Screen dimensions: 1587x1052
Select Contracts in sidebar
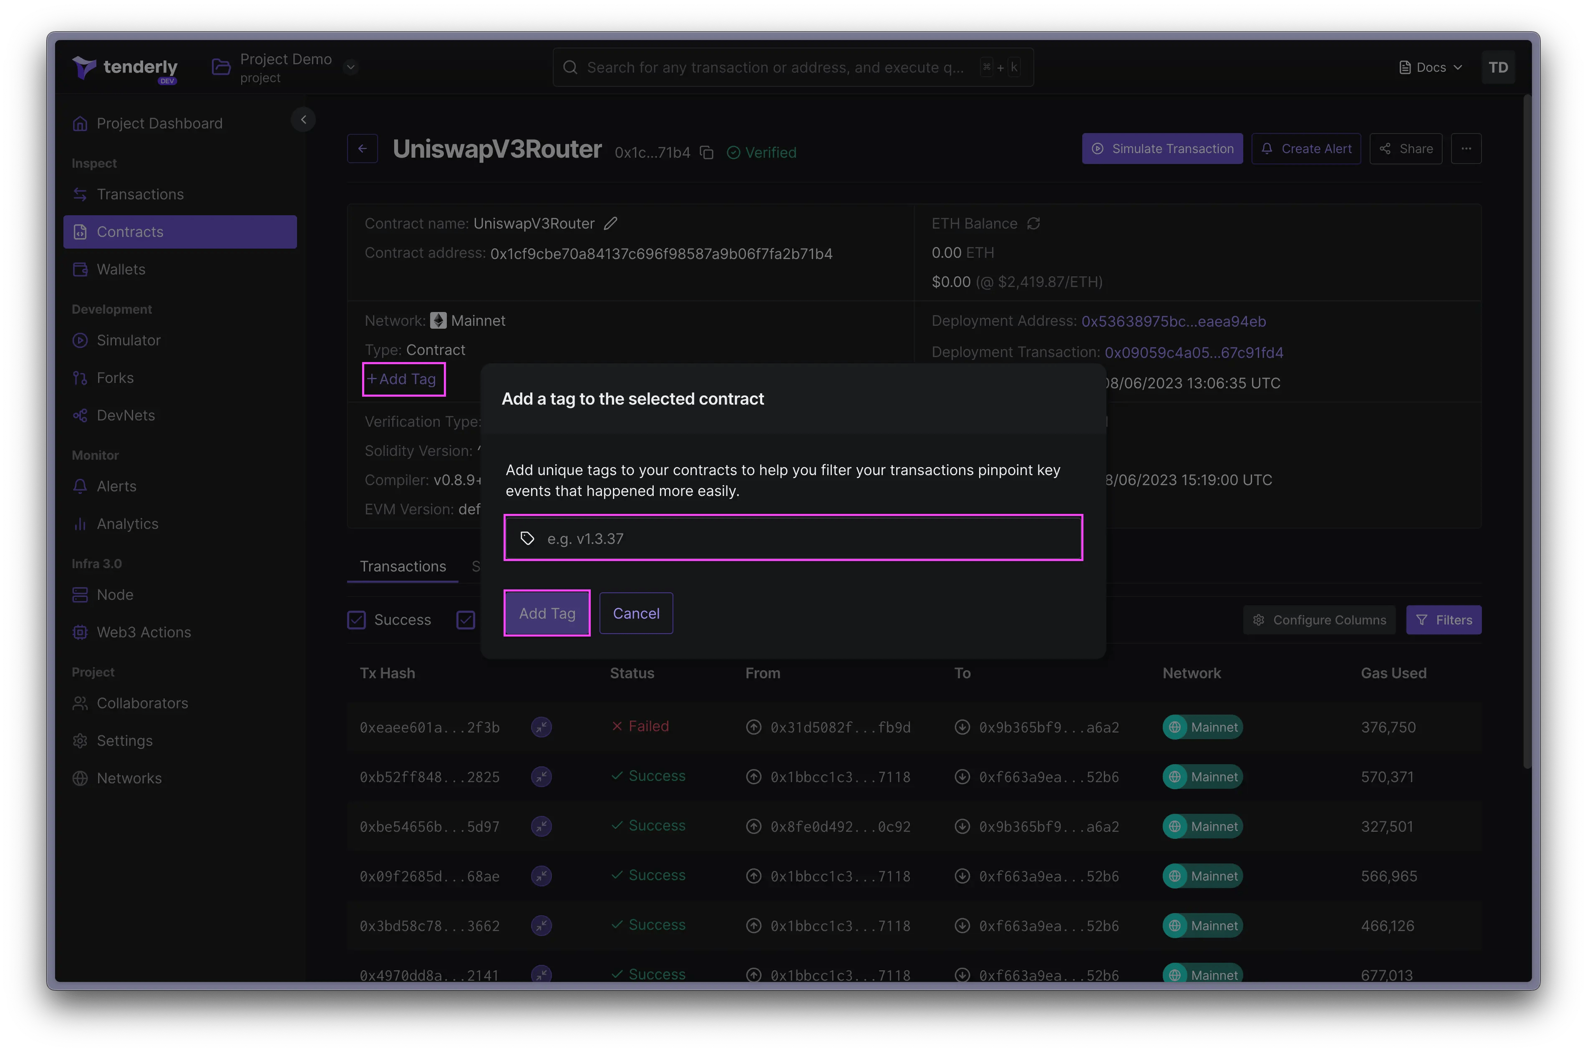coord(180,232)
